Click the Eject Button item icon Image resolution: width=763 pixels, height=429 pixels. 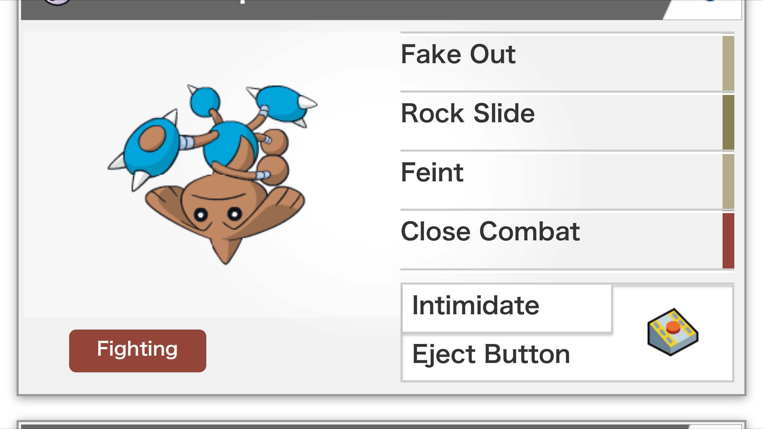coord(673,332)
